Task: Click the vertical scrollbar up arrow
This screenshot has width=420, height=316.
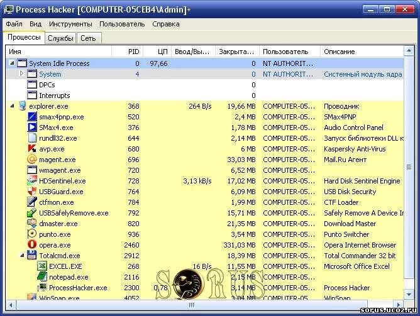Action: (409, 50)
